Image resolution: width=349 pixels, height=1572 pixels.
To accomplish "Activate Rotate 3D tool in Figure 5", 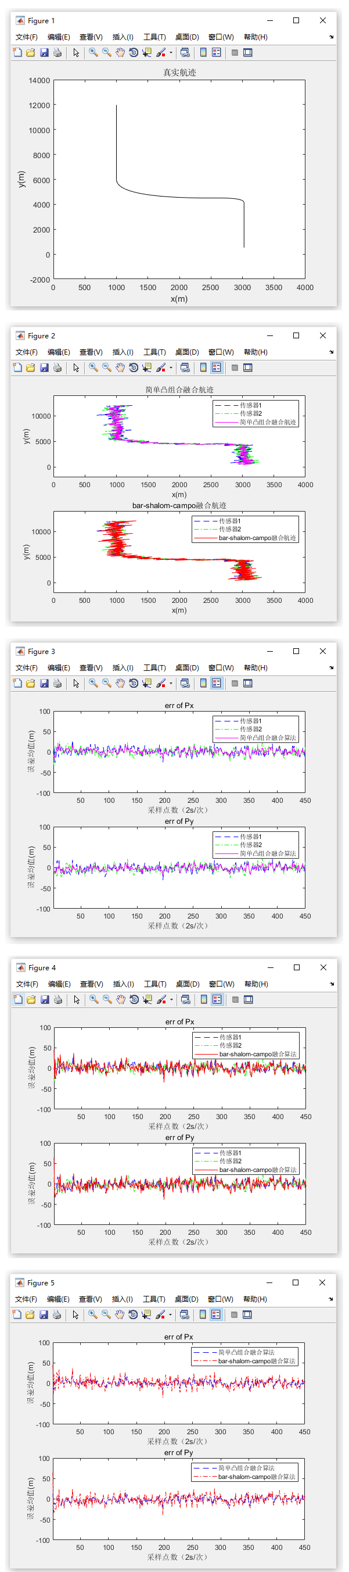I will click(x=133, y=1314).
